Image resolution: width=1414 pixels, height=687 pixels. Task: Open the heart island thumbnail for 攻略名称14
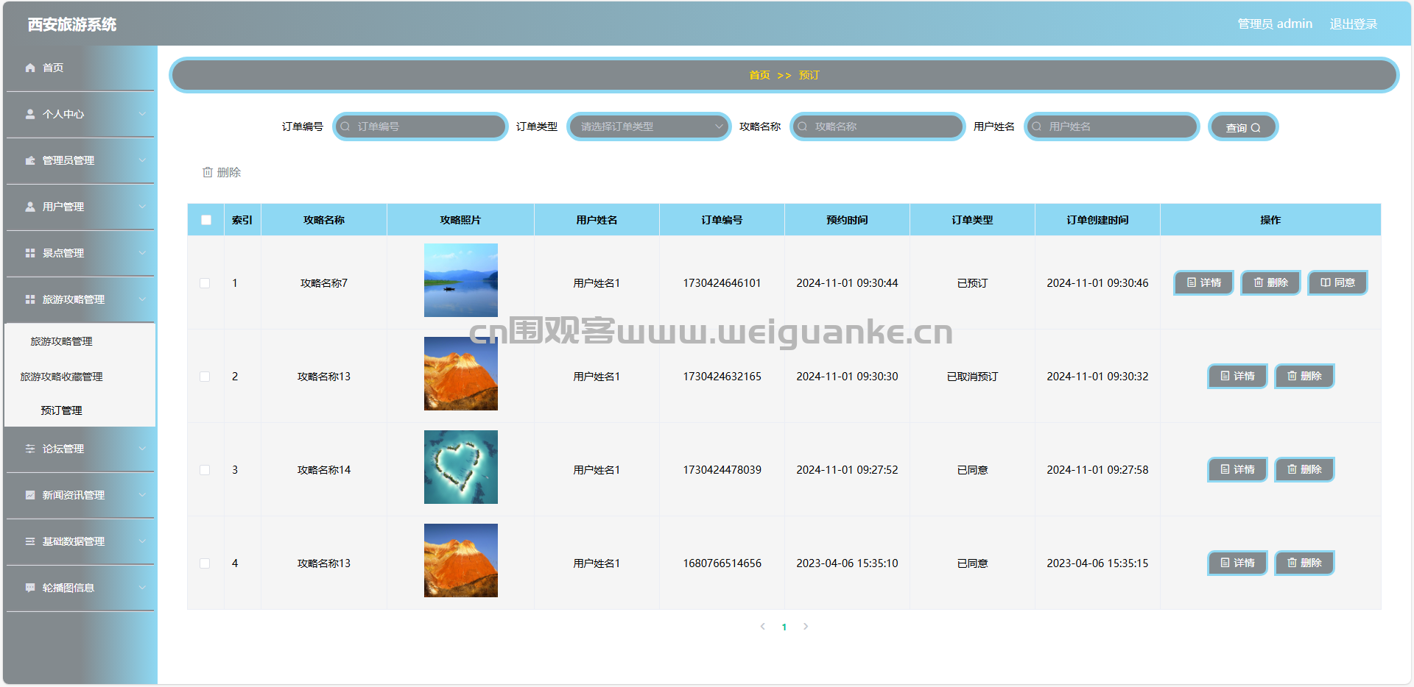461,467
